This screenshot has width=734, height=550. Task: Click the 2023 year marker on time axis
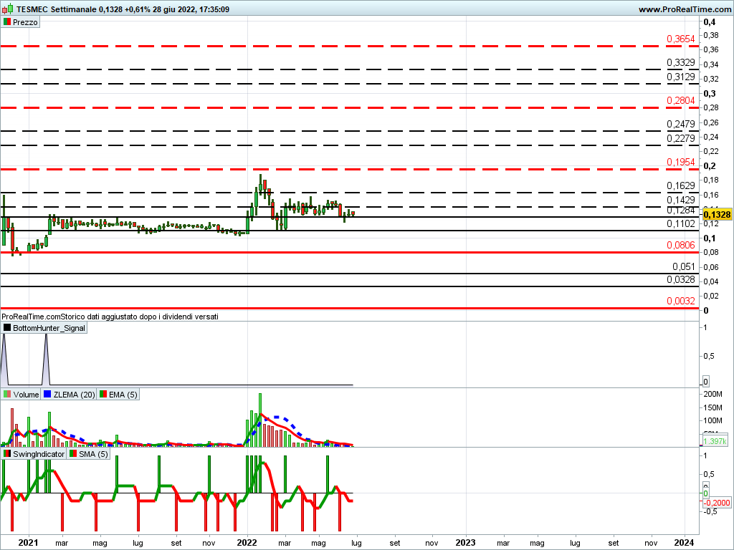465,542
